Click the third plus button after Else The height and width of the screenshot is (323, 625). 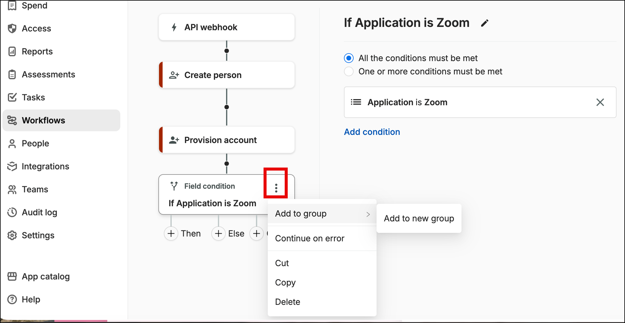point(257,233)
